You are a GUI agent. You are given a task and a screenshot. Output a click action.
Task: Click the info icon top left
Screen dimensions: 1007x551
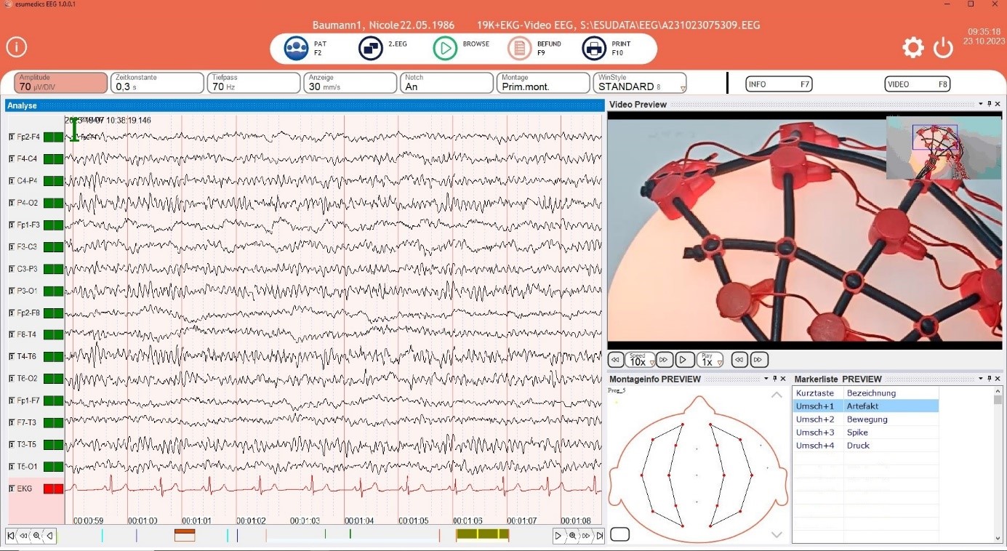point(16,47)
